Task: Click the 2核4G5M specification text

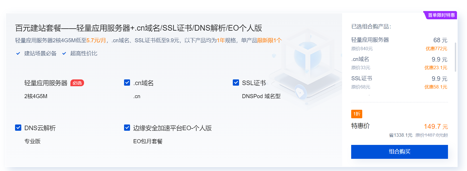Action: 36,96
